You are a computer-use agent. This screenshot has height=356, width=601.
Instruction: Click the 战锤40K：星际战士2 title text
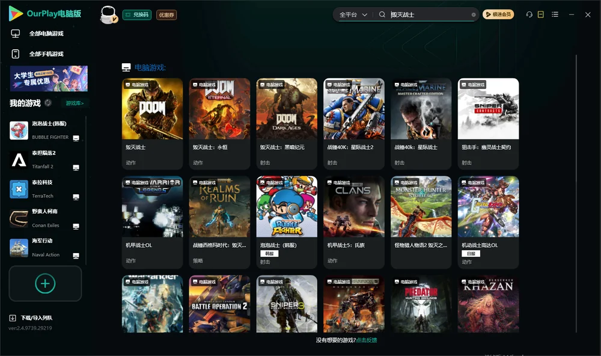tap(350, 147)
